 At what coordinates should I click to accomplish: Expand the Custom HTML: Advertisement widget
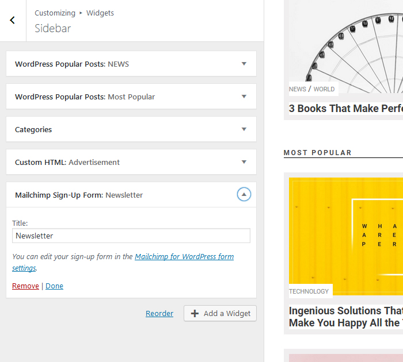[244, 162]
